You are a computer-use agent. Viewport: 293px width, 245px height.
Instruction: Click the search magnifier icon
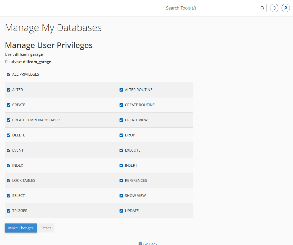click(x=262, y=8)
